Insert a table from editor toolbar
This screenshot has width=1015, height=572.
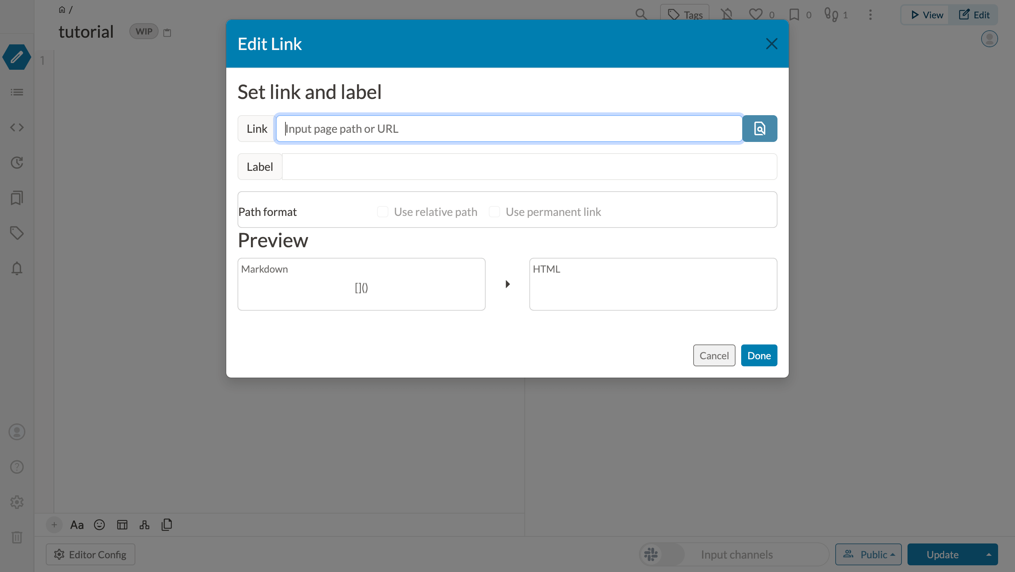click(x=122, y=525)
